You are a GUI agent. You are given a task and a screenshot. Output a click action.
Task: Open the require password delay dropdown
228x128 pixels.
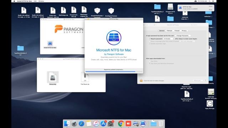[169, 39]
